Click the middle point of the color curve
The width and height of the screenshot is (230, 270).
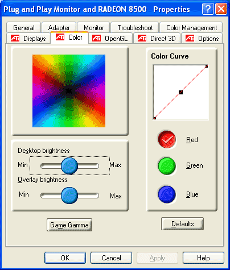pos(180,92)
